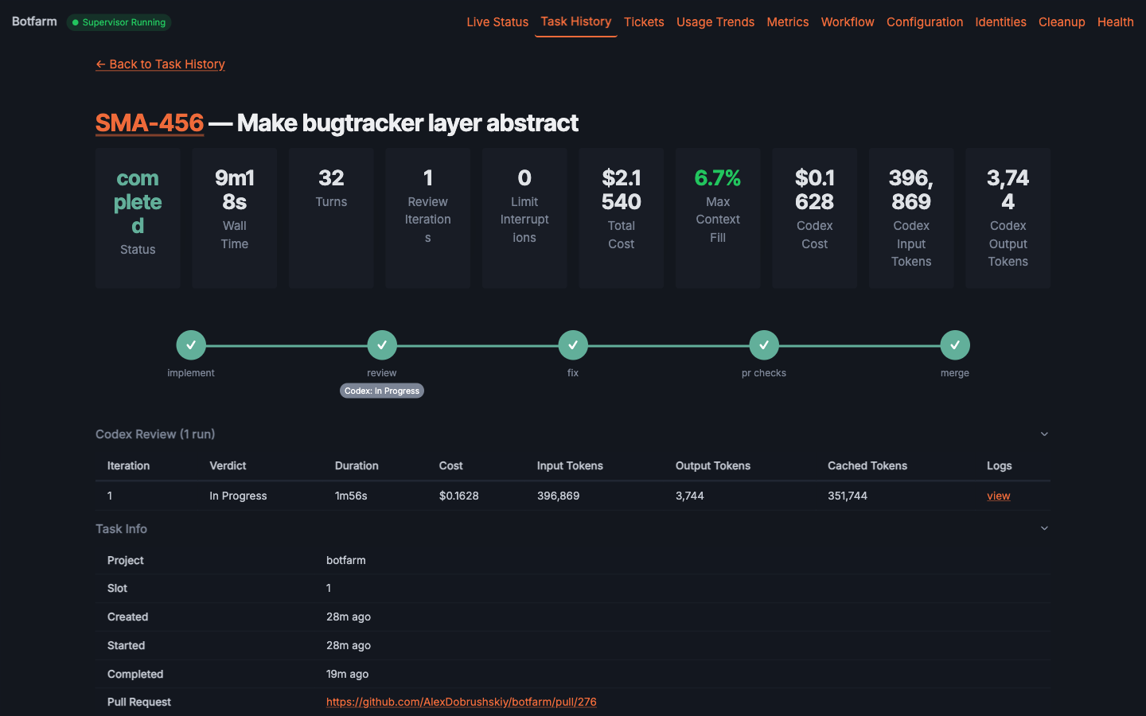Click the review stage checkmark icon

tap(382, 344)
